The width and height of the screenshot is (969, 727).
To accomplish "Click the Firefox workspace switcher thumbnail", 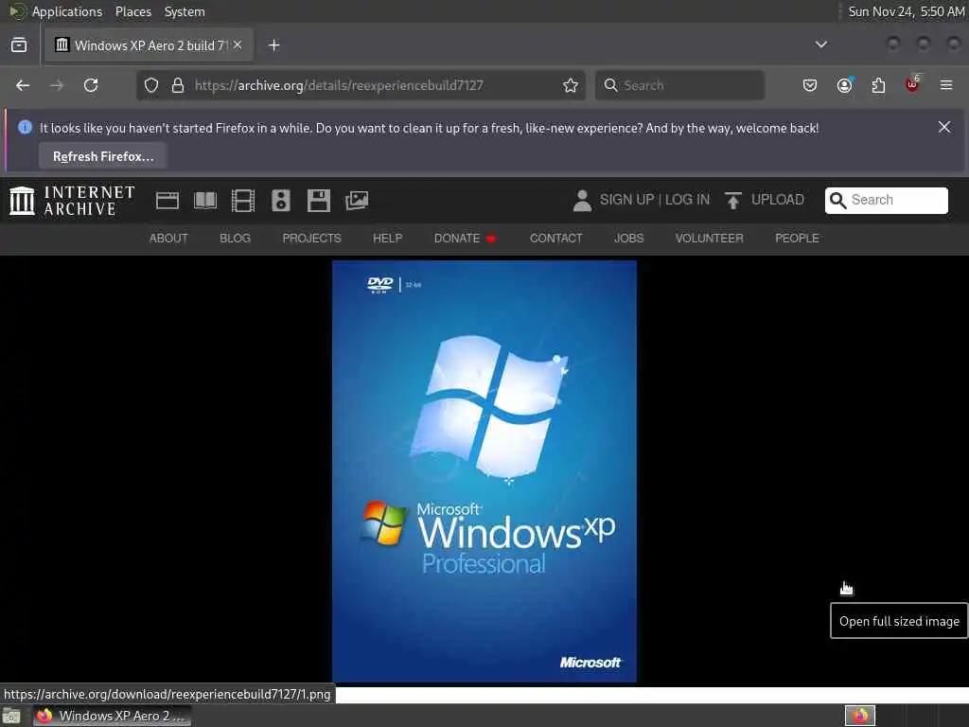I will click(860, 716).
